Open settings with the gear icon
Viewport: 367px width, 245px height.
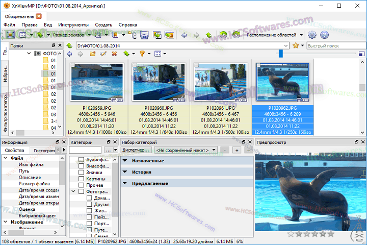click(312, 35)
